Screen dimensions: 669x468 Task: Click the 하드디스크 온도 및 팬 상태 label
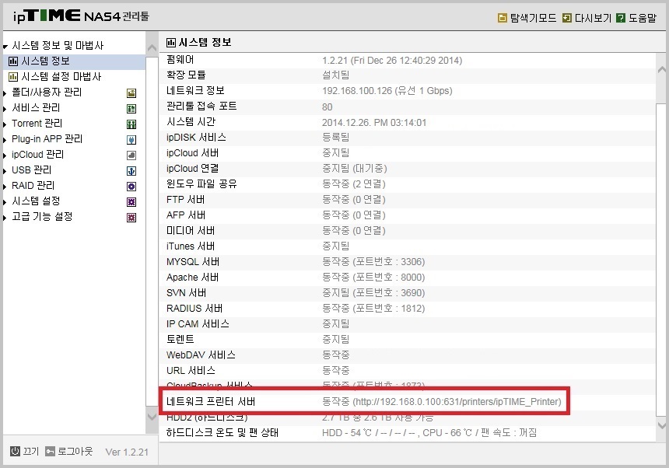click(x=222, y=432)
